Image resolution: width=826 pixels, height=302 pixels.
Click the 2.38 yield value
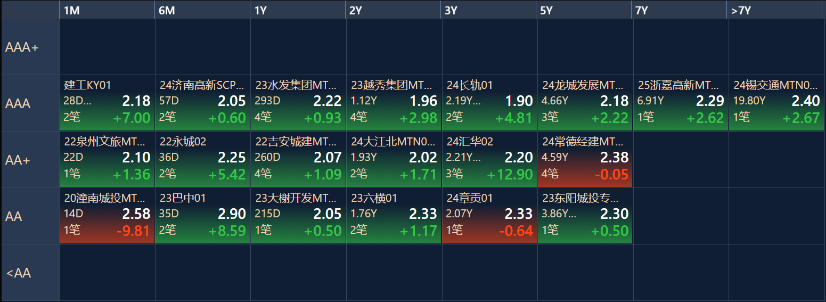pos(615,157)
